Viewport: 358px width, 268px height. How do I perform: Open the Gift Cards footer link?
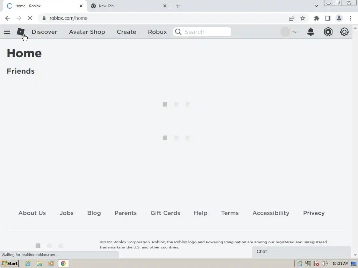pyautogui.click(x=165, y=213)
